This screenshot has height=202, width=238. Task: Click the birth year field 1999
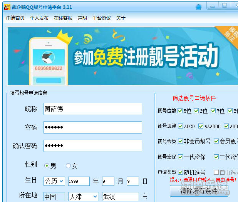click(79, 181)
